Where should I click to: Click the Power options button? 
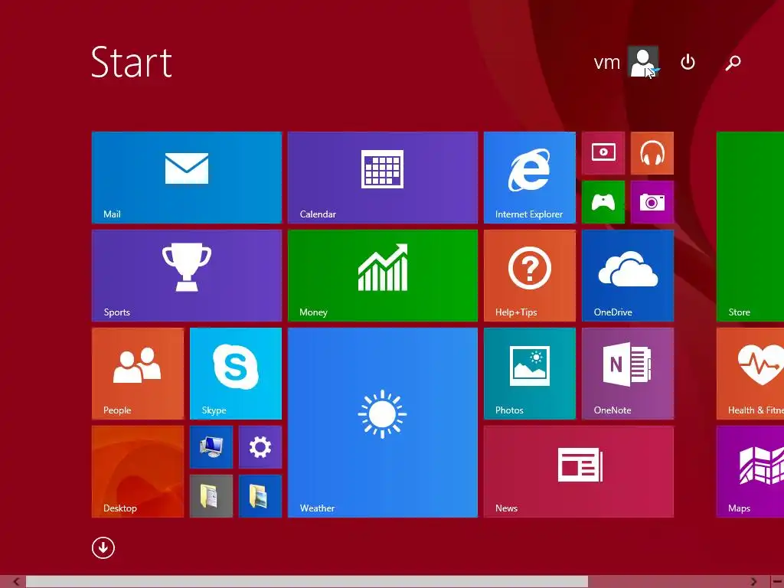tap(688, 62)
